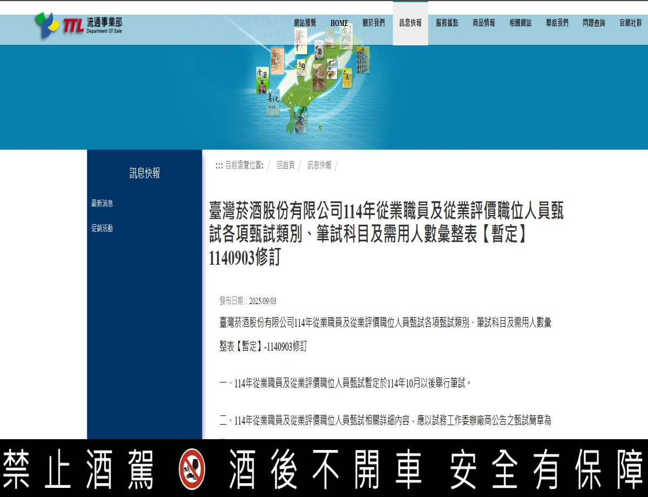Click the 回首頁 breadcrumb link
The image size is (648, 497).
click(286, 165)
